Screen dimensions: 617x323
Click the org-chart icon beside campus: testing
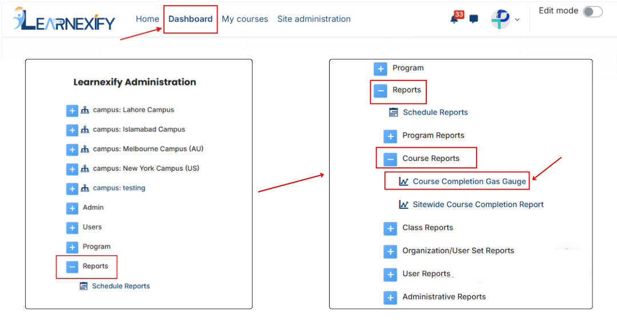coord(85,189)
